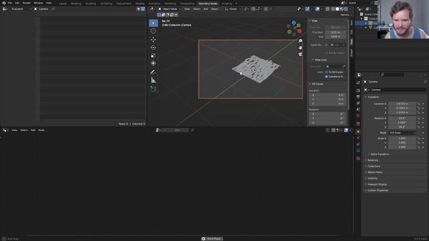Open the File menu
The width and height of the screenshot is (429, 241).
[x=10, y=3]
